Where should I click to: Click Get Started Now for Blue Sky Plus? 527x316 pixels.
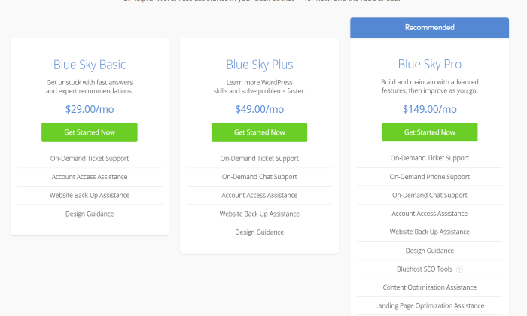(x=259, y=132)
